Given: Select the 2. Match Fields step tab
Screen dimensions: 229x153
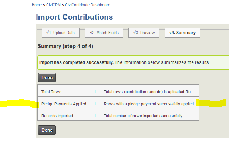Looking at the screenshot, I should pos(104,33).
